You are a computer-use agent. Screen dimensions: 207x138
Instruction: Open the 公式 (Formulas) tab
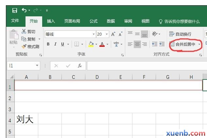[x=94, y=21]
